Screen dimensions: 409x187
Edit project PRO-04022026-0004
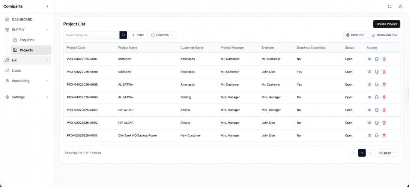coord(377,97)
